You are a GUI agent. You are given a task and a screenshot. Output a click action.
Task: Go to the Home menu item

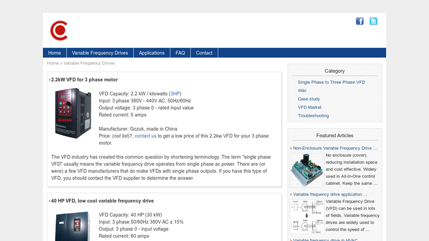point(55,52)
